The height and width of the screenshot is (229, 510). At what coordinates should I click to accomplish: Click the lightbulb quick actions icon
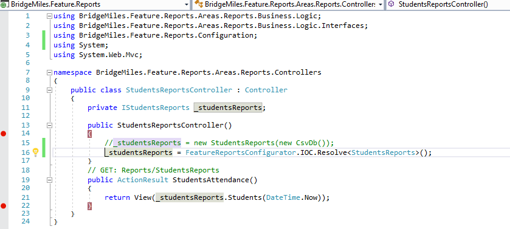pos(36,152)
